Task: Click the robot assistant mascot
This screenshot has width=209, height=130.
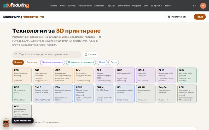Action: (6, 123)
